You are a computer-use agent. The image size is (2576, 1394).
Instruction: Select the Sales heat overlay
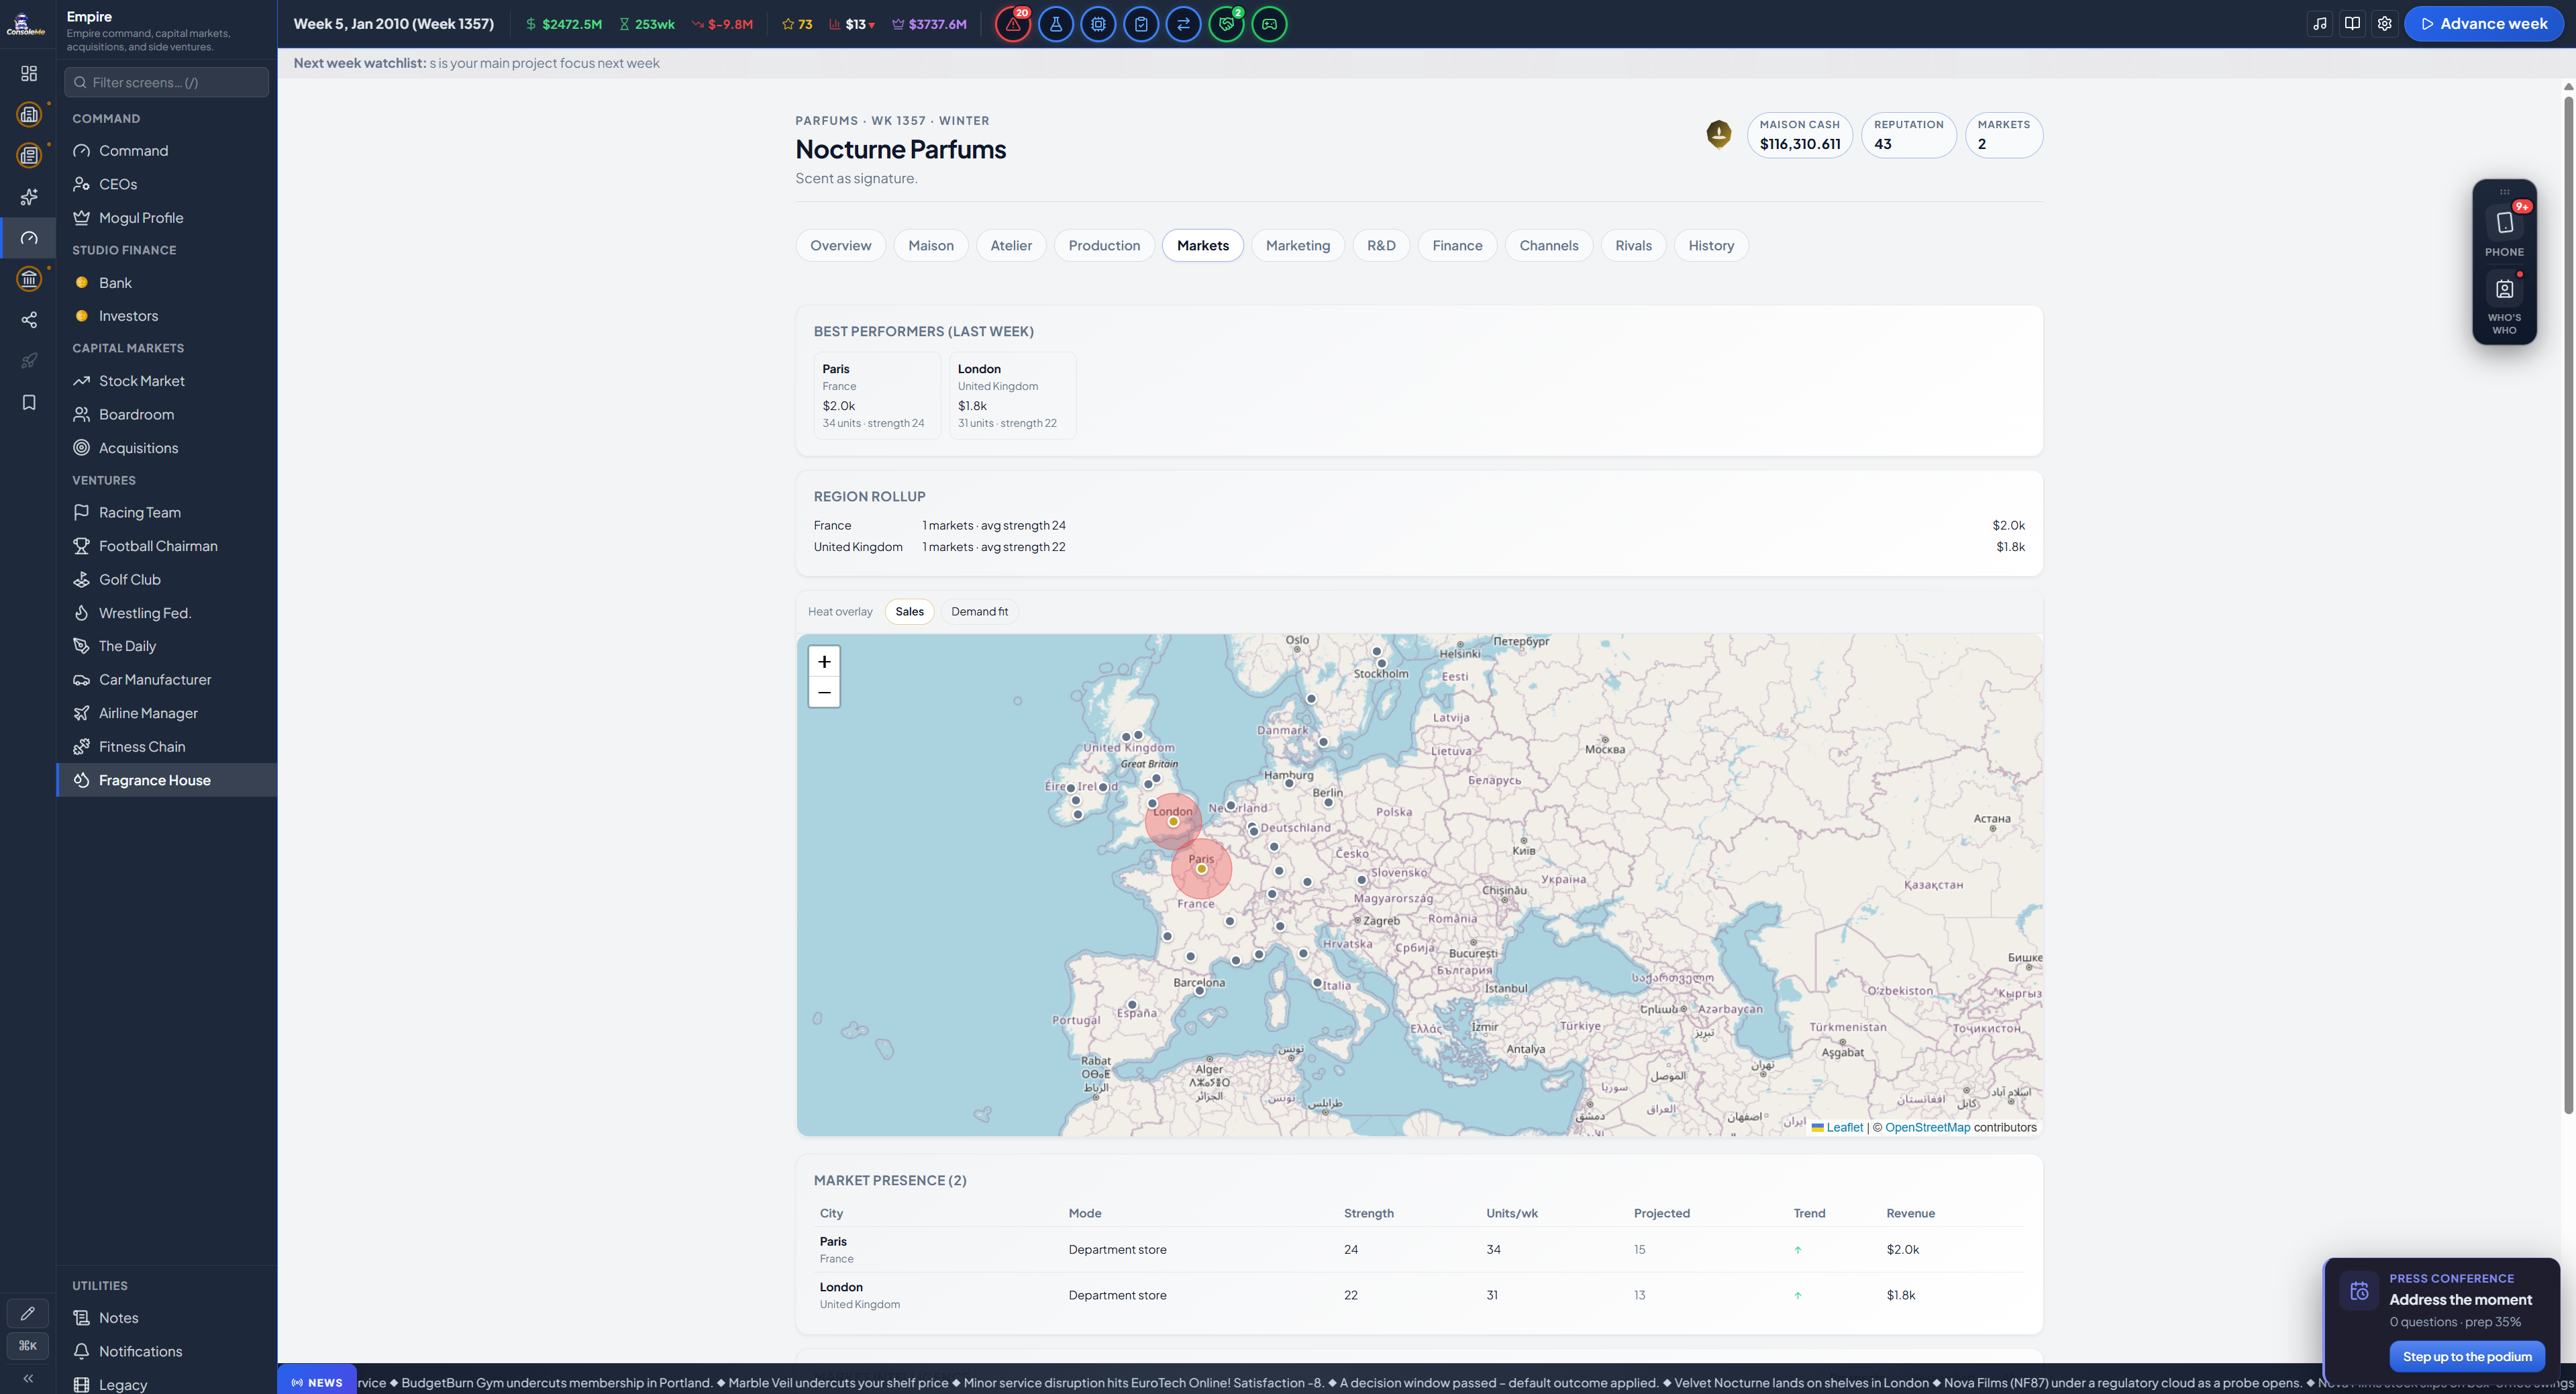909,612
